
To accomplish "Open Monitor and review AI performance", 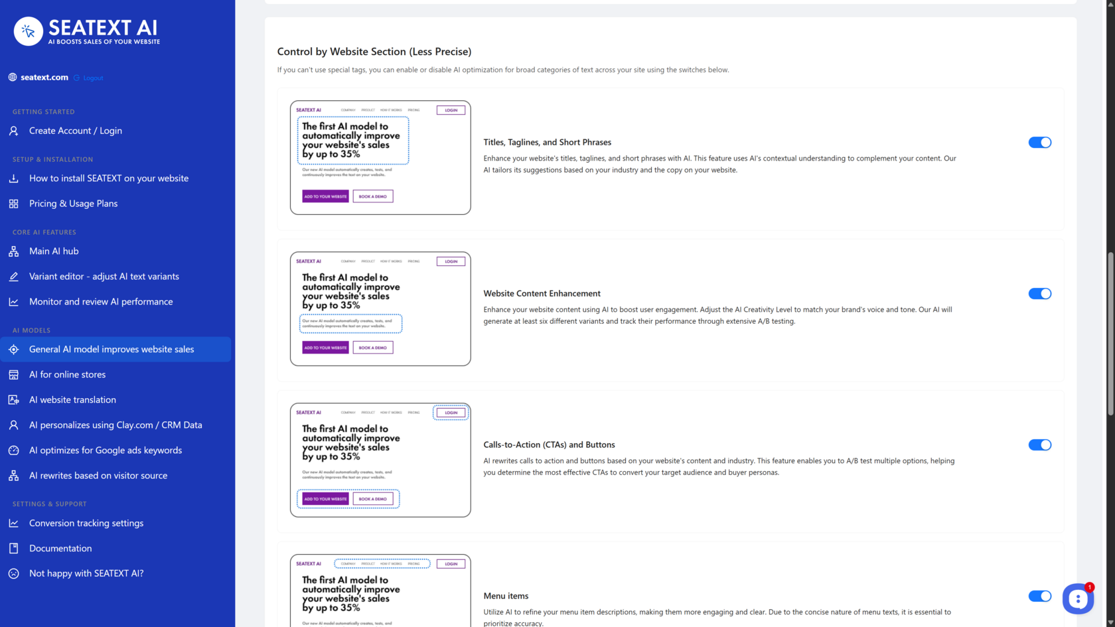I will click(101, 302).
